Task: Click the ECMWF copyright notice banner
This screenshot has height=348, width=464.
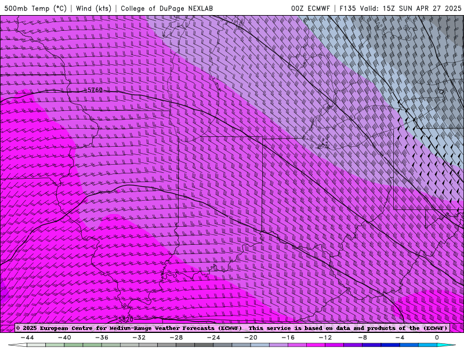Action: [233, 328]
